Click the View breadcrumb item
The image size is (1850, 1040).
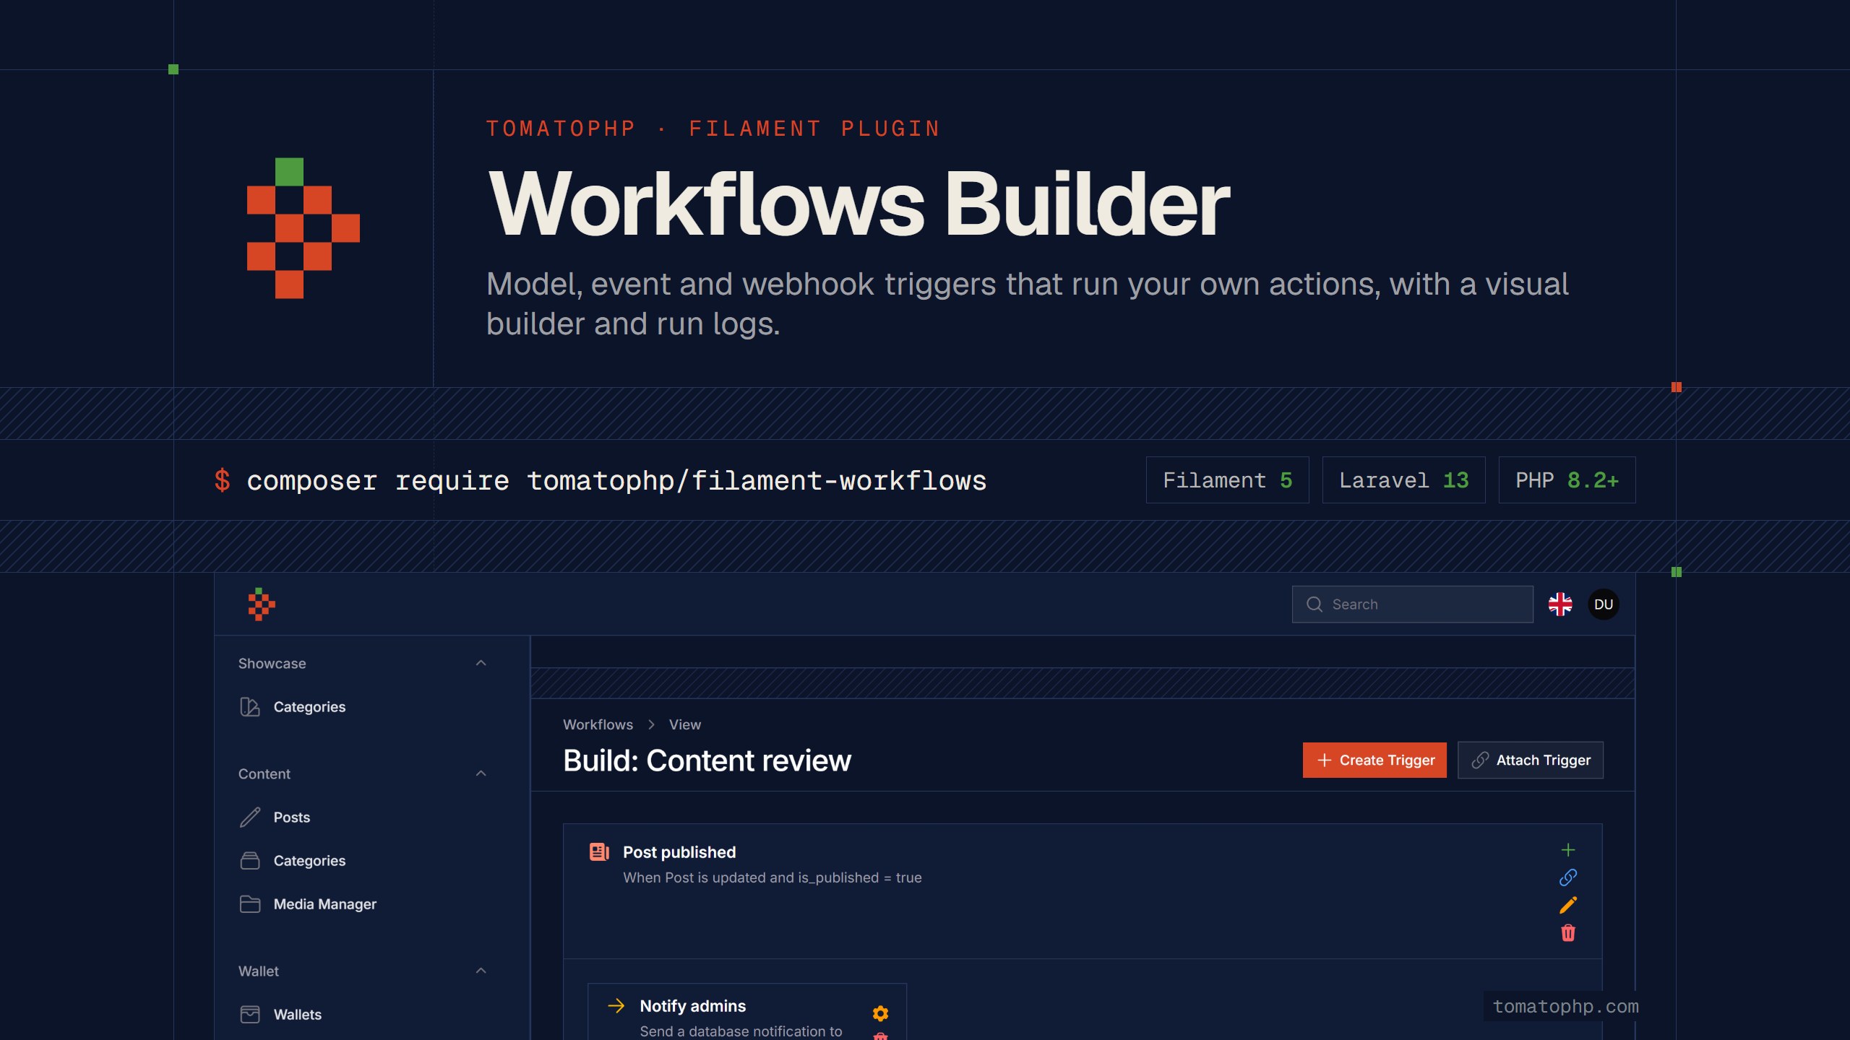(685, 724)
